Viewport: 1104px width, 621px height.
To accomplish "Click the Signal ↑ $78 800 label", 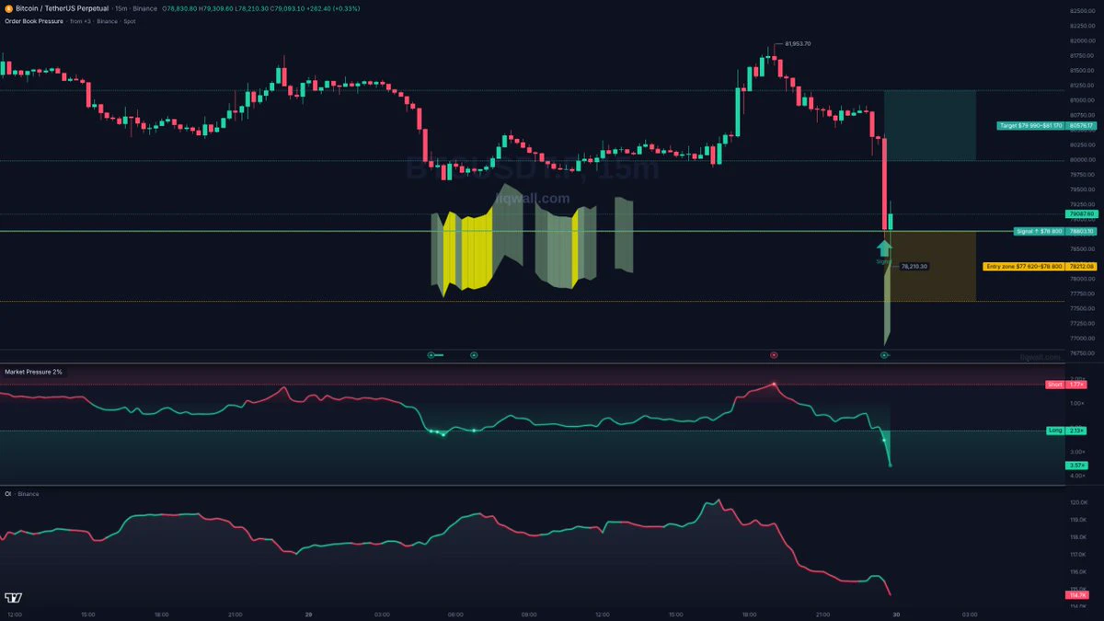I will coord(1040,232).
